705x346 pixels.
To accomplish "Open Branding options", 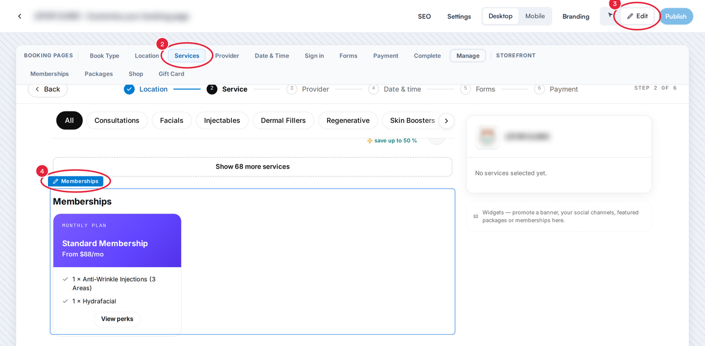I will click(576, 16).
